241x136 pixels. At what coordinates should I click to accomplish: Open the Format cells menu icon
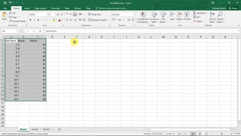pos(187,15)
